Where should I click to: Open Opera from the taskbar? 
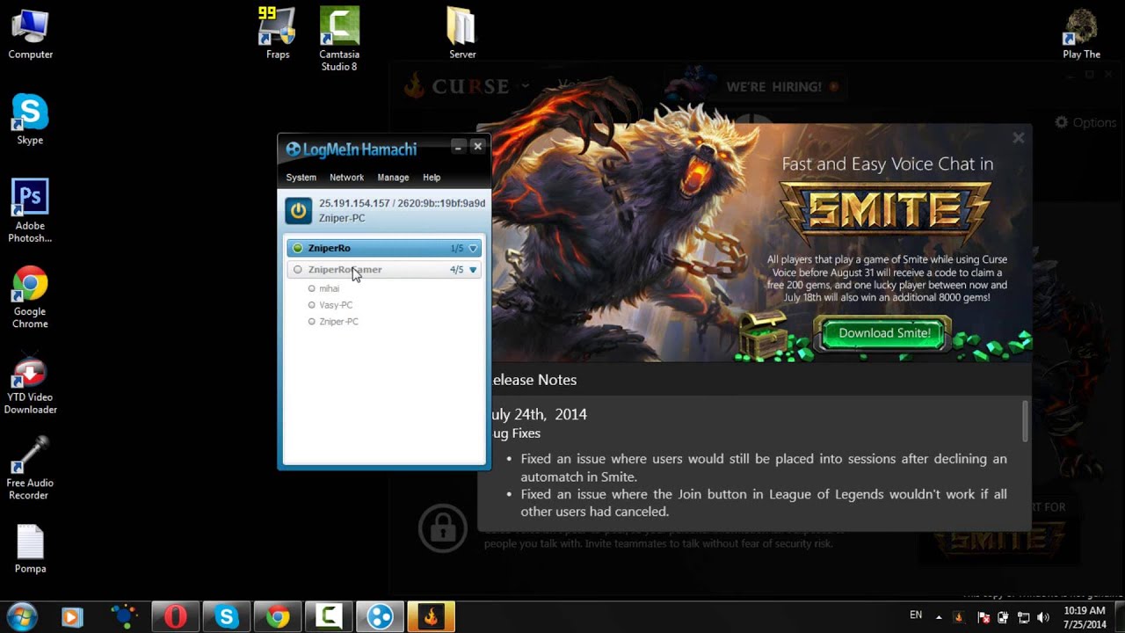coord(175,617)
